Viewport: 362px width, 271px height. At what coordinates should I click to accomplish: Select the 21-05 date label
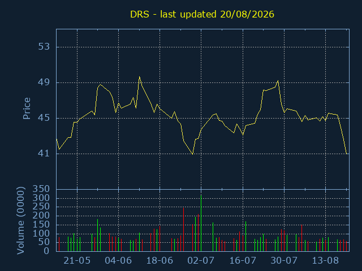[x=77, y=261]
